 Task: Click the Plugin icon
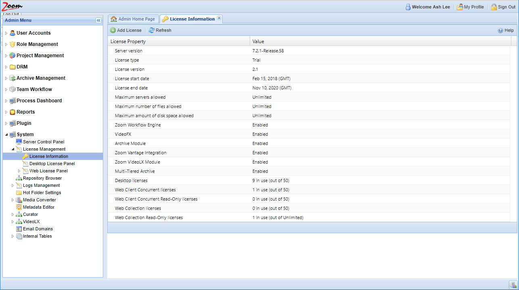tap(13, 123)
